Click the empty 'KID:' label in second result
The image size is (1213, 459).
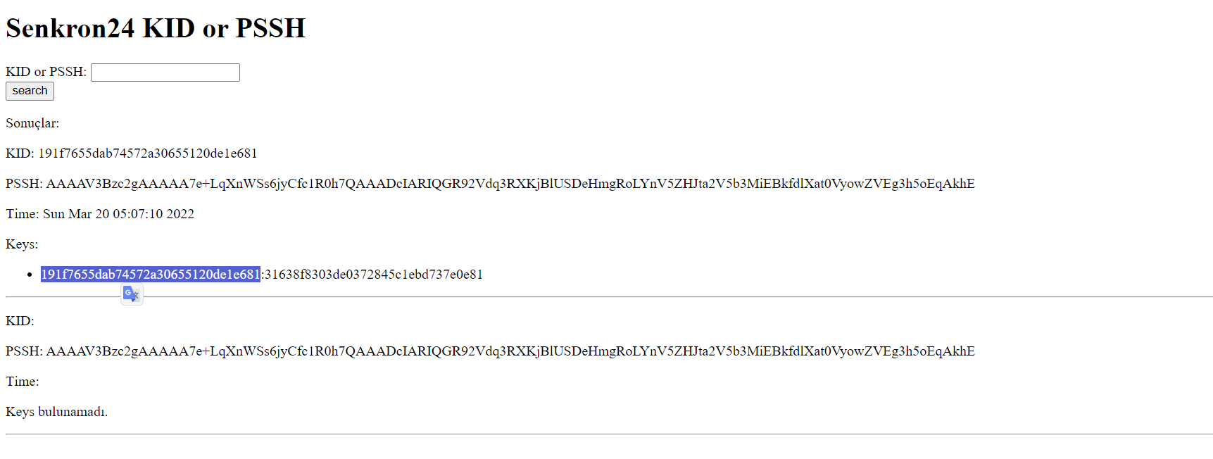(20, 321)
